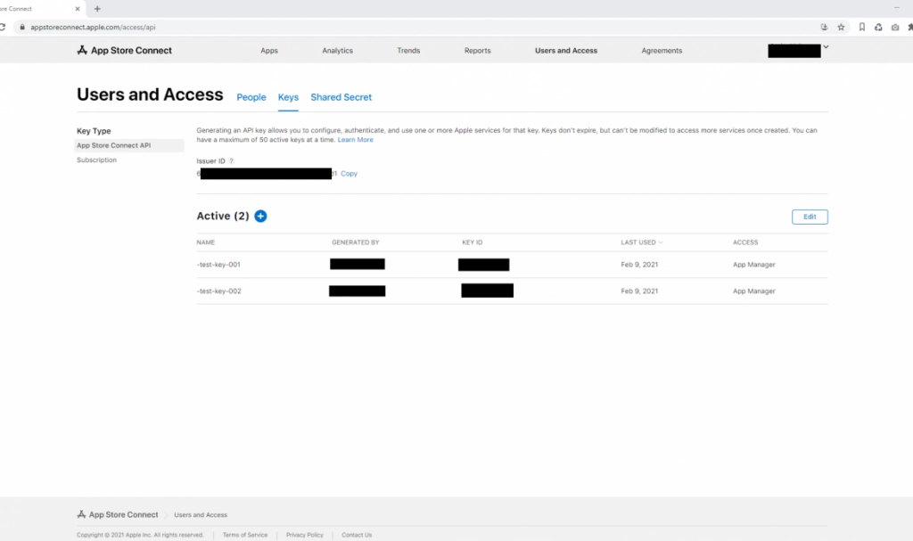
Task: Select the -test-key-001 row name
Action: [218, 265]
